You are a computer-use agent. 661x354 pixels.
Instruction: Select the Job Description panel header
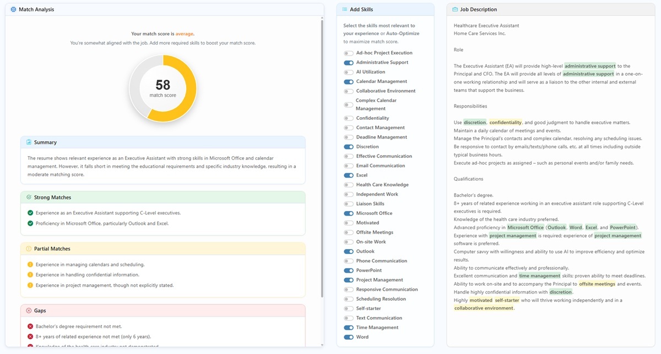click(x=478, y=9)
